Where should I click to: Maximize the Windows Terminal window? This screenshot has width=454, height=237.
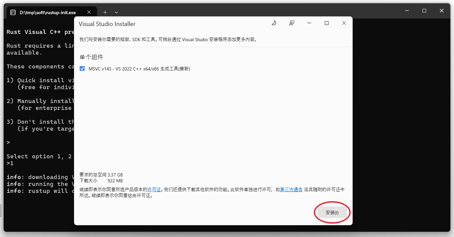pos(424,11)
